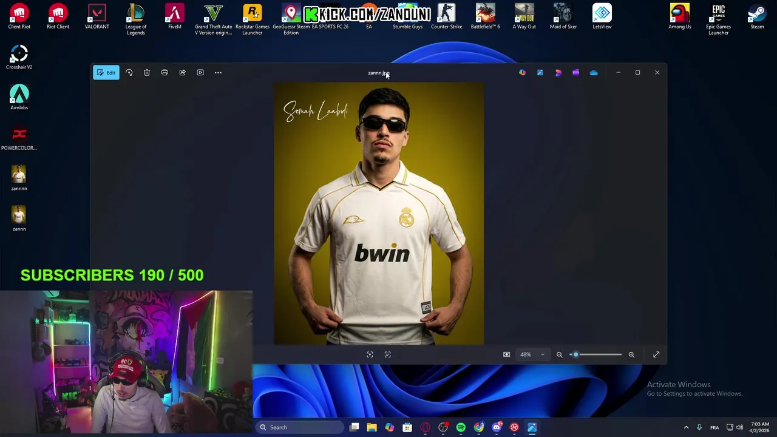Open Task View on taskbar

coord(355,427)
